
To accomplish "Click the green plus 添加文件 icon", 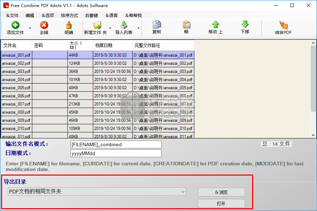I will point(15,25).
